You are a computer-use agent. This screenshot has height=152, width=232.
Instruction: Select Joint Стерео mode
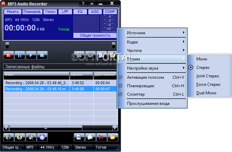click(x=209, y=76)
